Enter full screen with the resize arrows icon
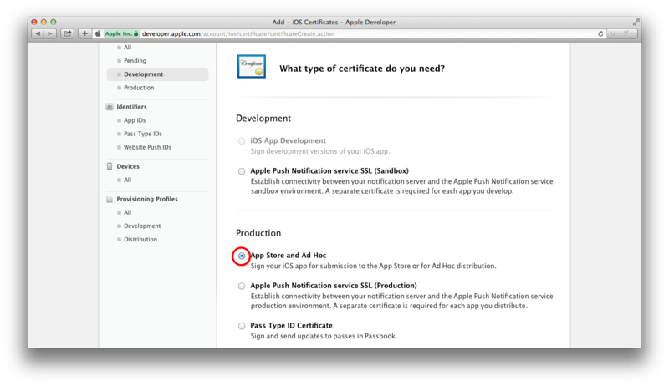 coord(636,22)
